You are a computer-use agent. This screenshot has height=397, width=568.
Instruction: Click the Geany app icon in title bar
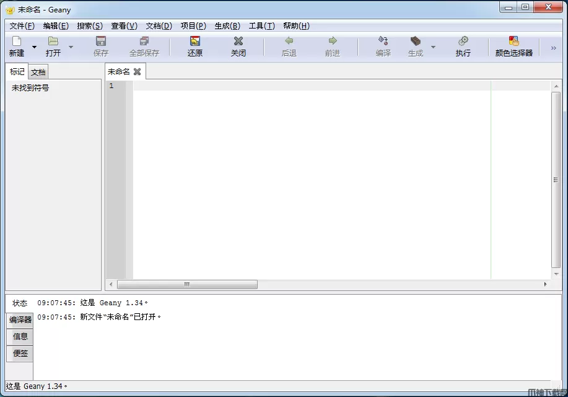[x=10, y=10]
